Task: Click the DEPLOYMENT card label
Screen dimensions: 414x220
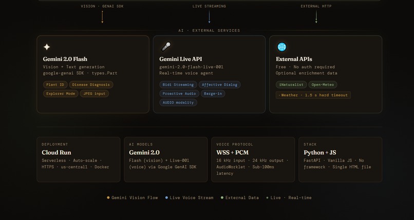Action: (x=55, y=145)
